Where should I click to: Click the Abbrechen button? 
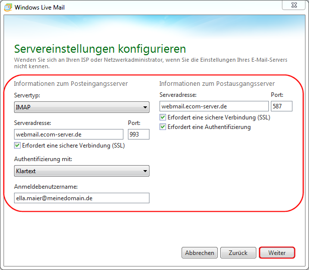pos(200,252)
